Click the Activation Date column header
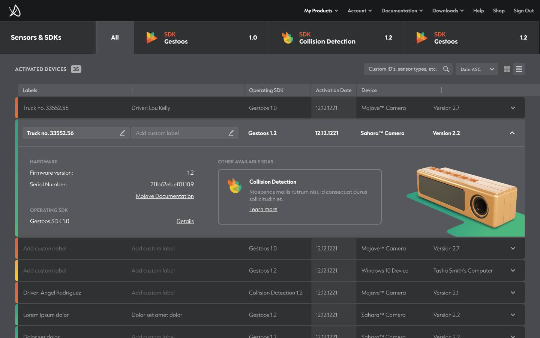Image resolution: width=540 pixels, height=338 pixels. click(x=334, y=90)
